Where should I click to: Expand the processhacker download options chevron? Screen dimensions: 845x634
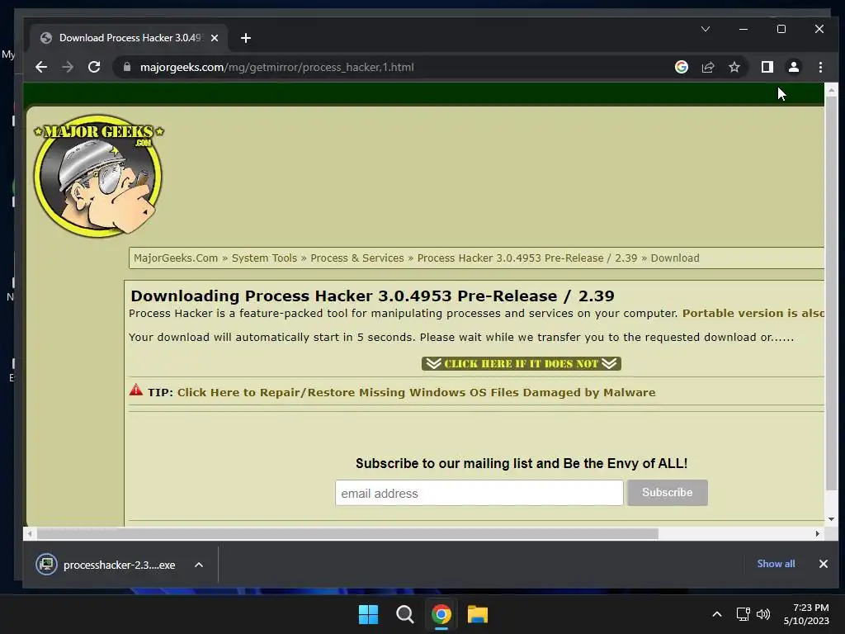click(198, 565)
